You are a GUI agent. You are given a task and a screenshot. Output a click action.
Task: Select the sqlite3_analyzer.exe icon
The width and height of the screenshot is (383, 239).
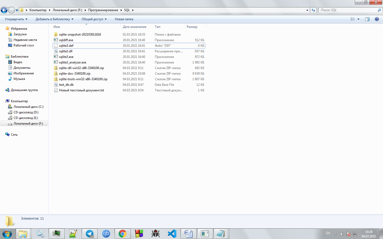point(56,62)
